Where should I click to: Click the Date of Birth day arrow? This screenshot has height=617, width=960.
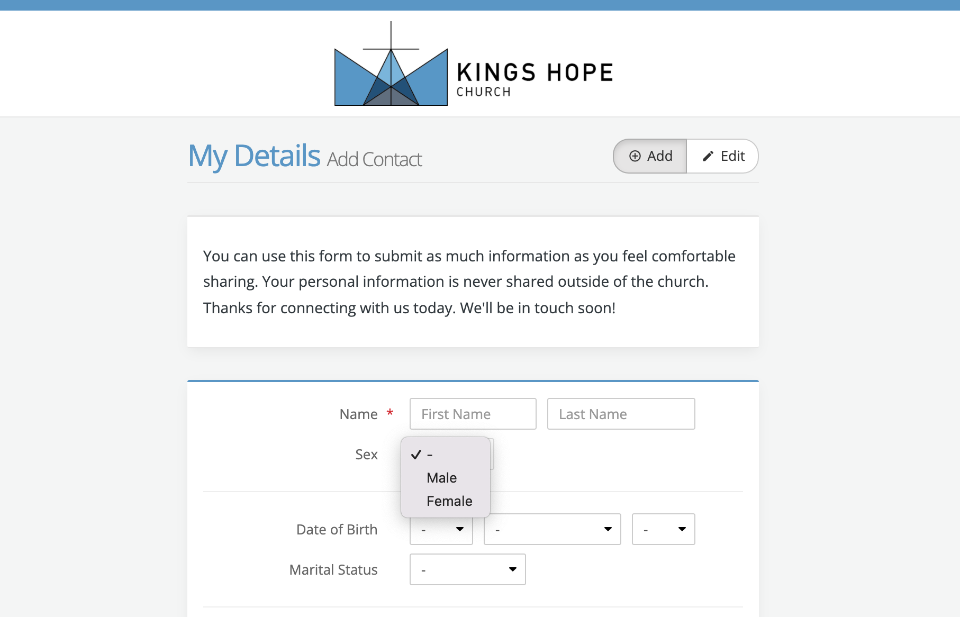click(460, 529)
